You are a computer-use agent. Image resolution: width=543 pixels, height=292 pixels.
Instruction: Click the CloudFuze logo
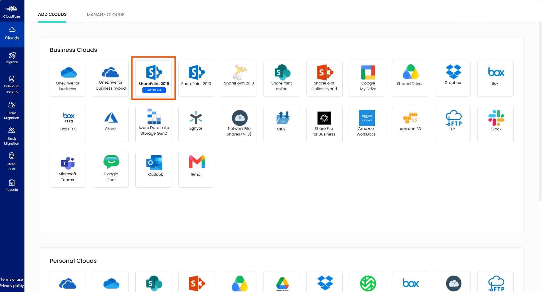coord(12,11)
